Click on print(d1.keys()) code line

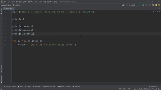point(23,26)
